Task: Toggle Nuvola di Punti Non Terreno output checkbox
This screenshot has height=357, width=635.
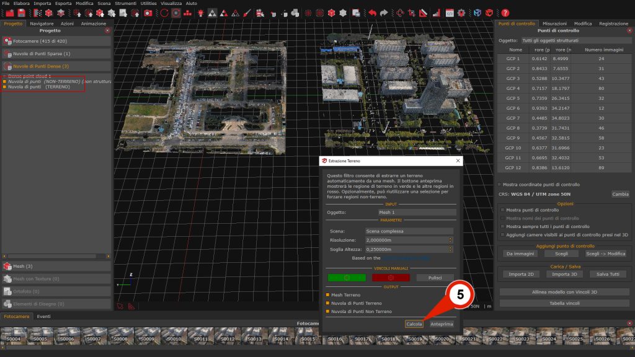Action: click(327, 311)
